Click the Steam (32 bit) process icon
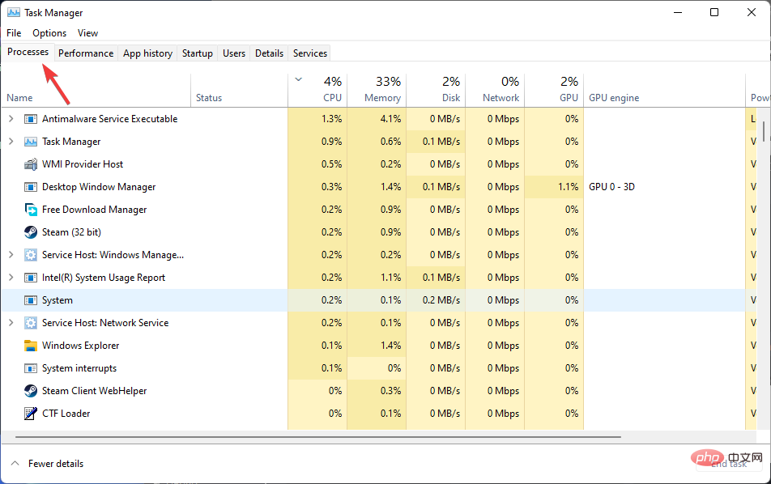Screen dimensions: 771x484 pyautogui.click(x=30, y=231)
